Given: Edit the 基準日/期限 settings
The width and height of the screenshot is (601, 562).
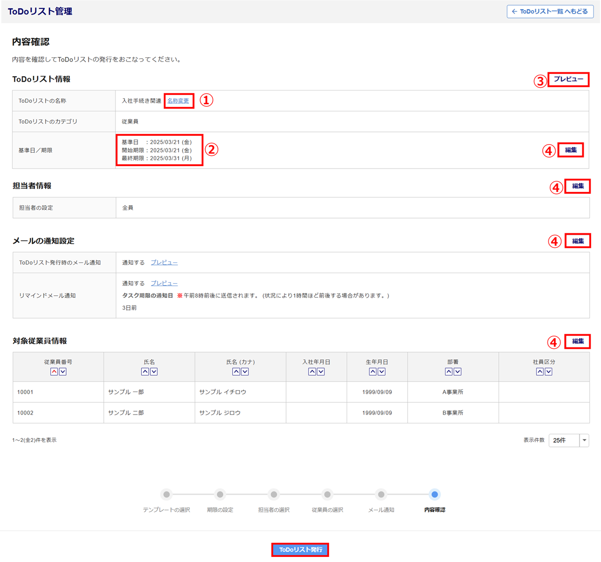Looking at the screenshot, I should pyautogui.click(x=570, y=150).
